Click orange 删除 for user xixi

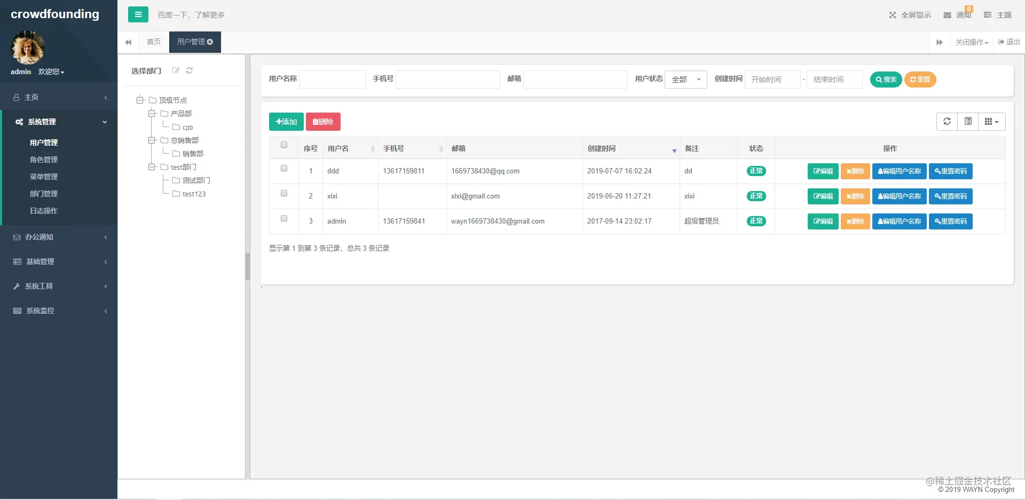tap(855, 196)
